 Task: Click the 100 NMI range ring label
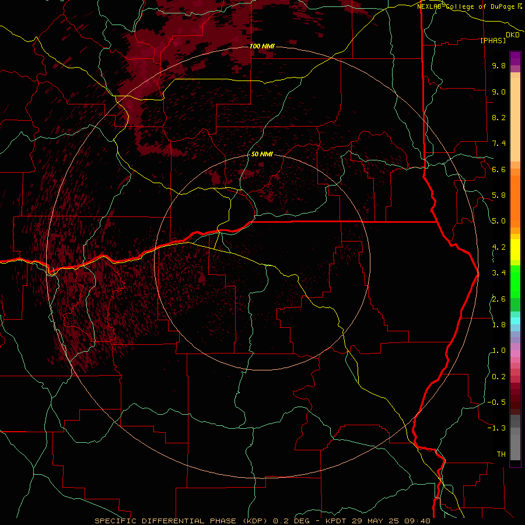pyautogui.click(x=262, y=46)
